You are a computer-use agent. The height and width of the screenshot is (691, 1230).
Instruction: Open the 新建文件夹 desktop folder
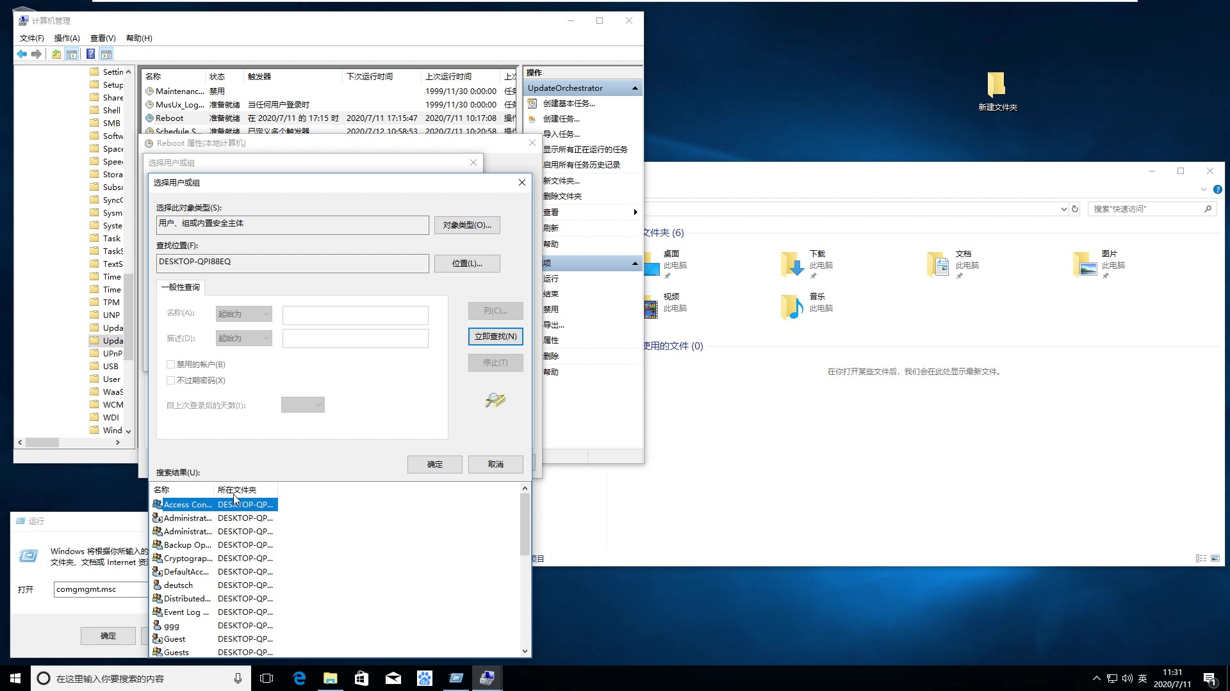point(997,86)
